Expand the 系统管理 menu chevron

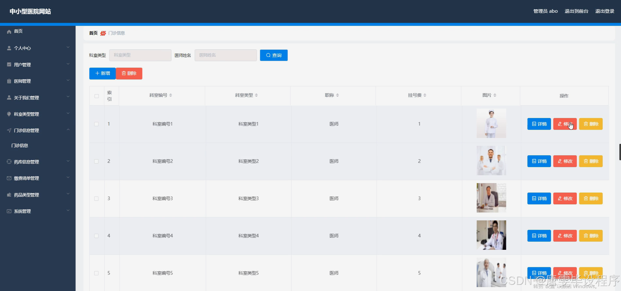(68, 210)
